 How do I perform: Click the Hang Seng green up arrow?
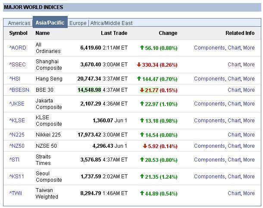[139, 78]
